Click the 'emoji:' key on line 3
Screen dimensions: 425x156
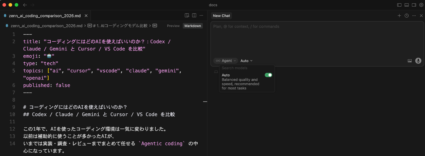click(x=32, y=56)
